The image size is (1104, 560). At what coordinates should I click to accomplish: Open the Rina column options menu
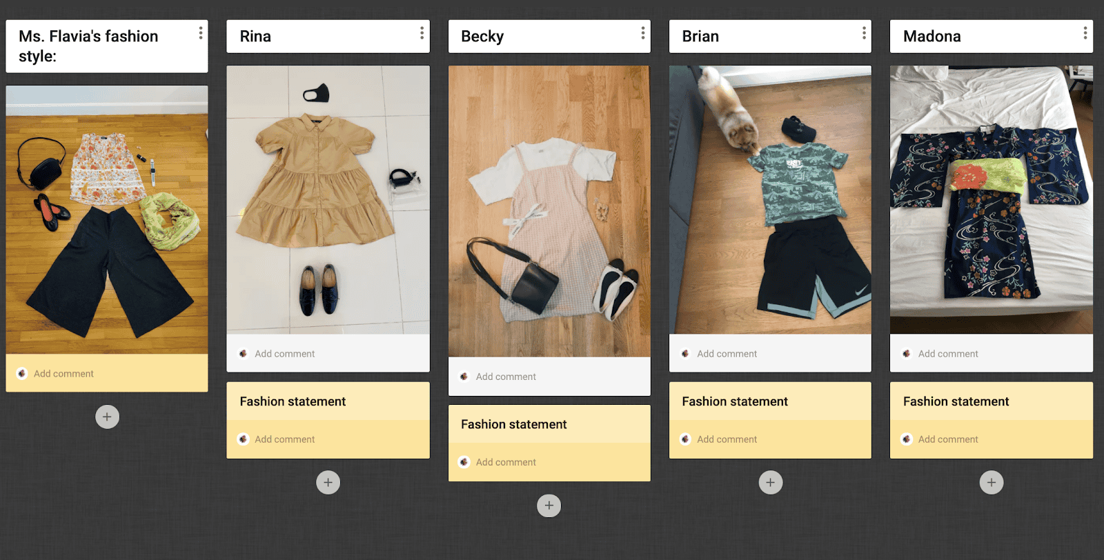[422, 33]
